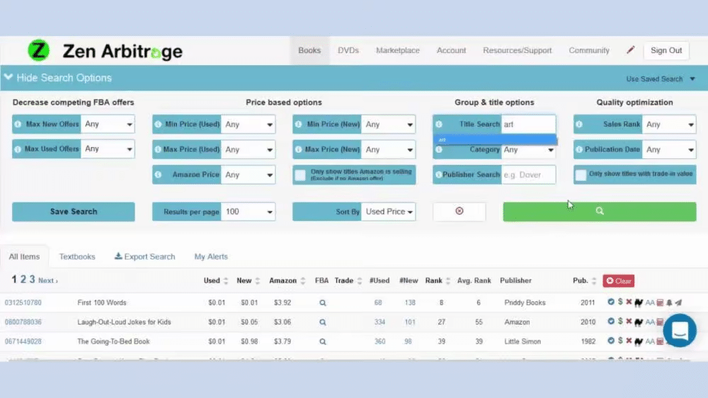Screen dimensions: 708x398
Task: Toggle sort on Used column header
Action: 226,281
